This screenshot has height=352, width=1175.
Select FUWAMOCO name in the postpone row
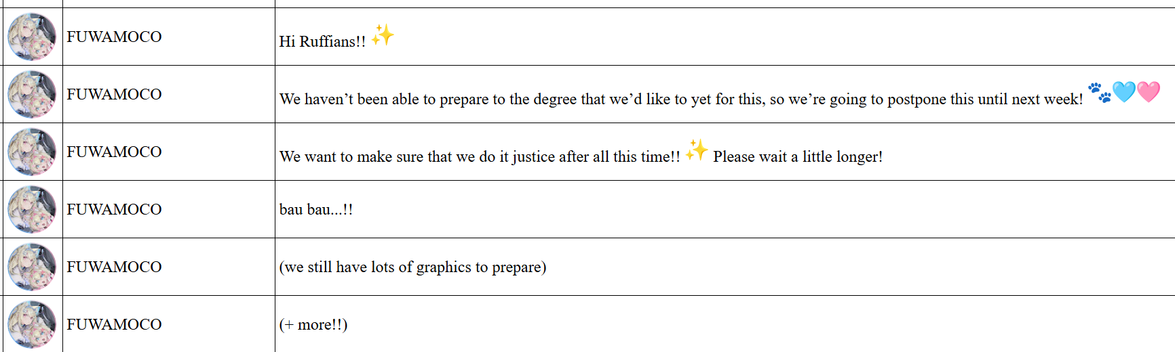(x=114, y=94)
